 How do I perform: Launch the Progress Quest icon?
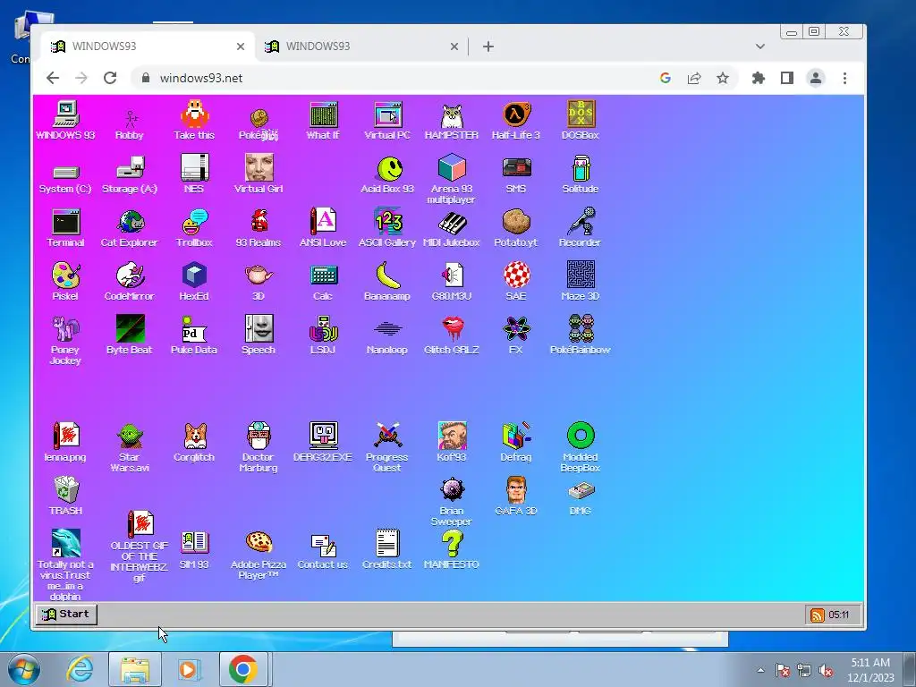(x=388, y=437)
